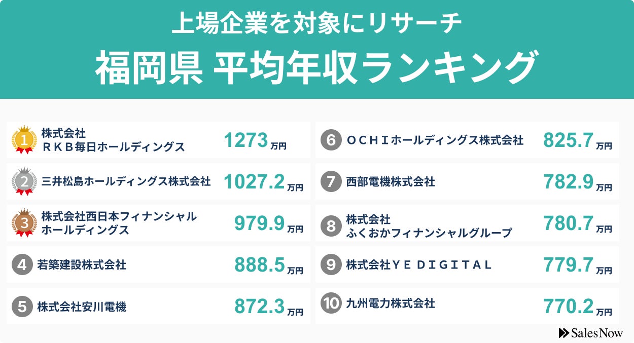Click the gray number 7 rank badge
The width and height of the screenshot is (634, 343).
click(x=331, y=182)
